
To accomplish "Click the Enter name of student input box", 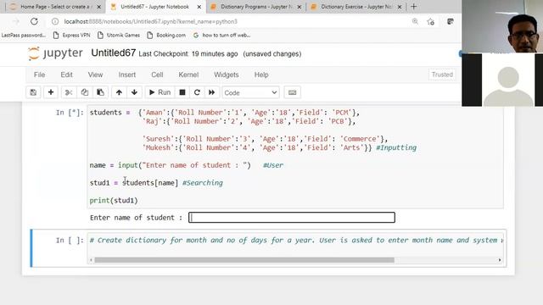I will point(292,218).
